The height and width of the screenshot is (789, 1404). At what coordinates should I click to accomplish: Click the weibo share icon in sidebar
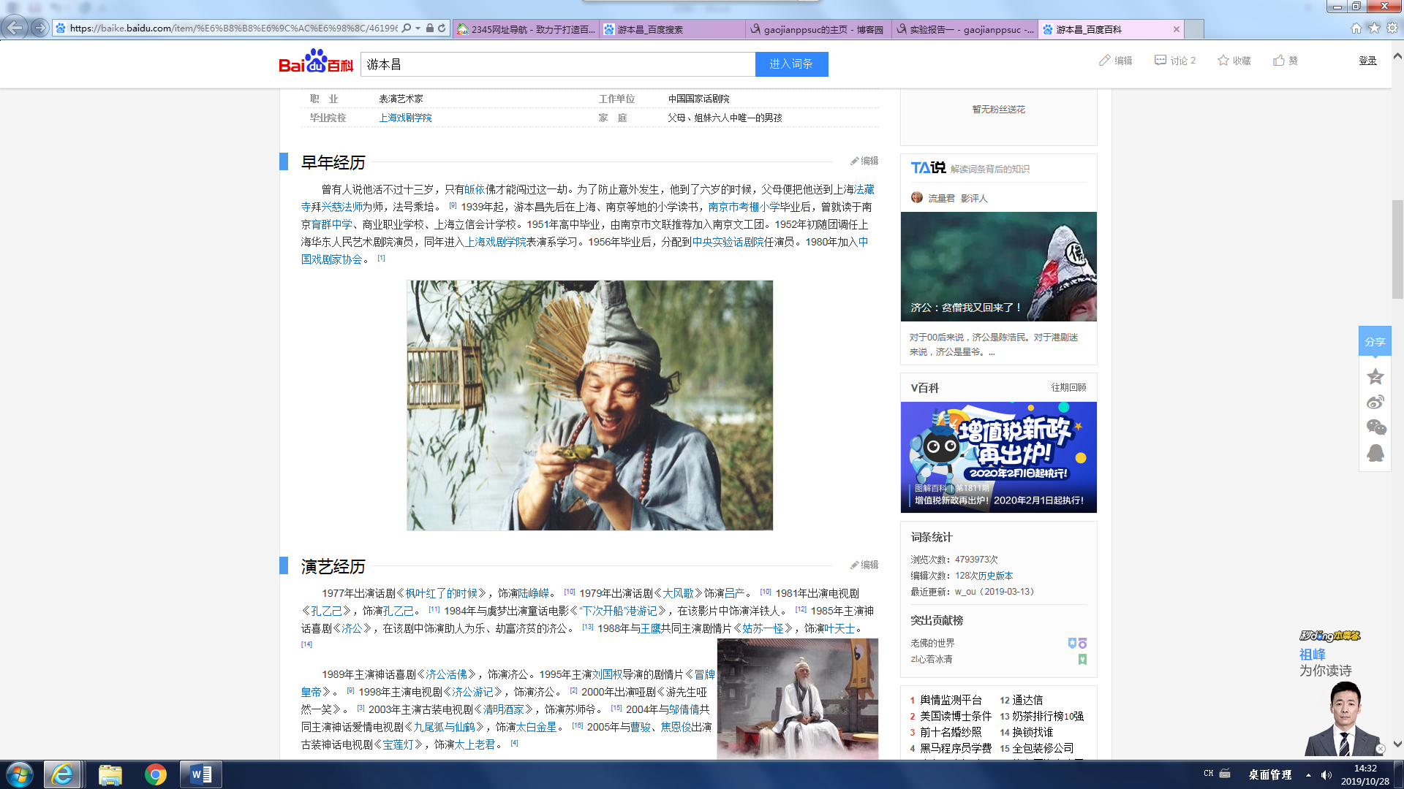[1375, 403]
